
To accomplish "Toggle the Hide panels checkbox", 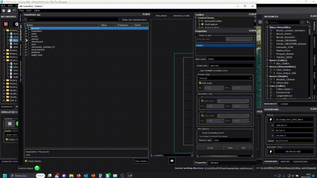I will tap(154, 15).
